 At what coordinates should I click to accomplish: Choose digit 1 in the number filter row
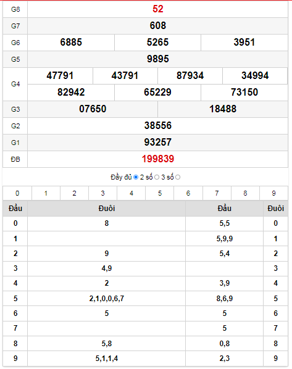coord(46,193)
